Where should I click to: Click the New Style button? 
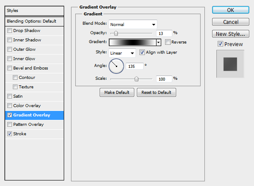coord(230,34)
